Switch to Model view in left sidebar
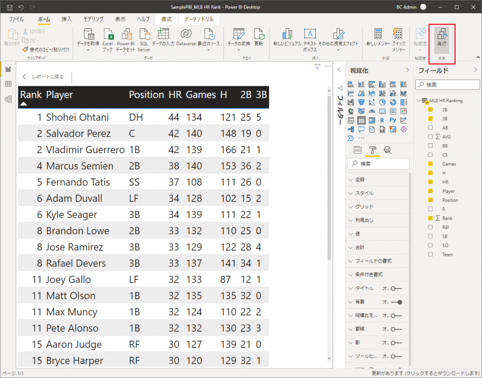 pos(8,99)
